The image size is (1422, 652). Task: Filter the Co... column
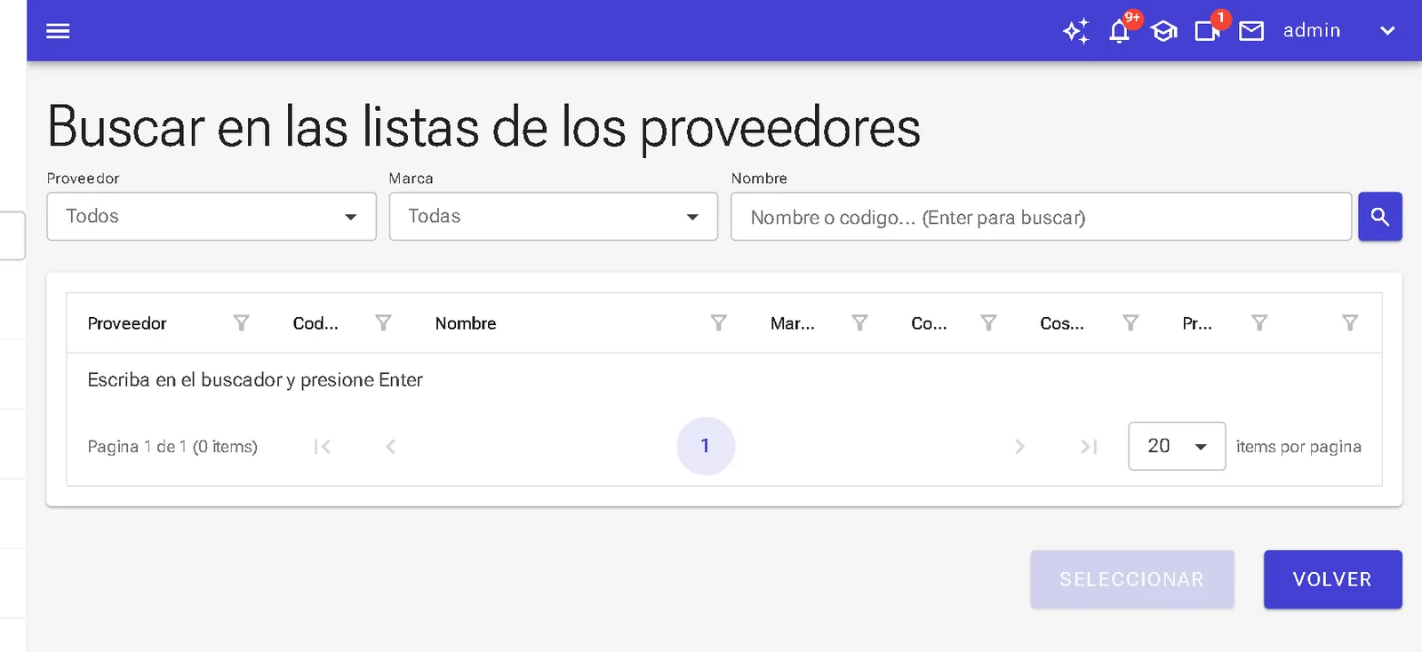pos(988,322)
